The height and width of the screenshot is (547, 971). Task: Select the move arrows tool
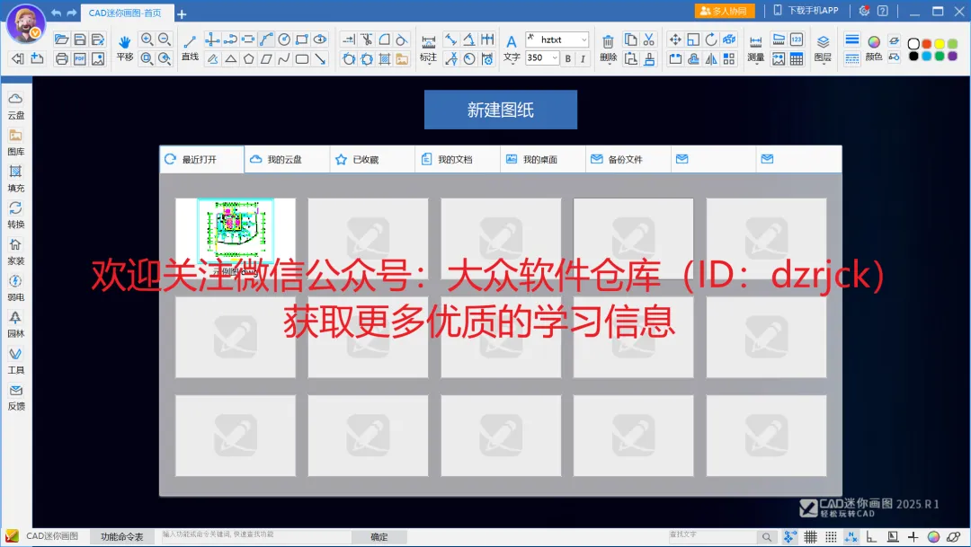pos(675,40)
